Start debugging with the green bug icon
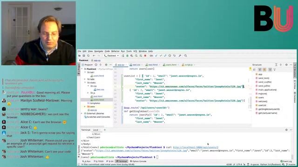 [x=127, y=56]
